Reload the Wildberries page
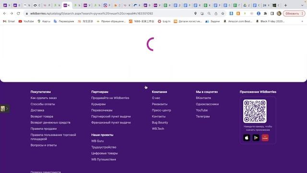 coord(18,13)
